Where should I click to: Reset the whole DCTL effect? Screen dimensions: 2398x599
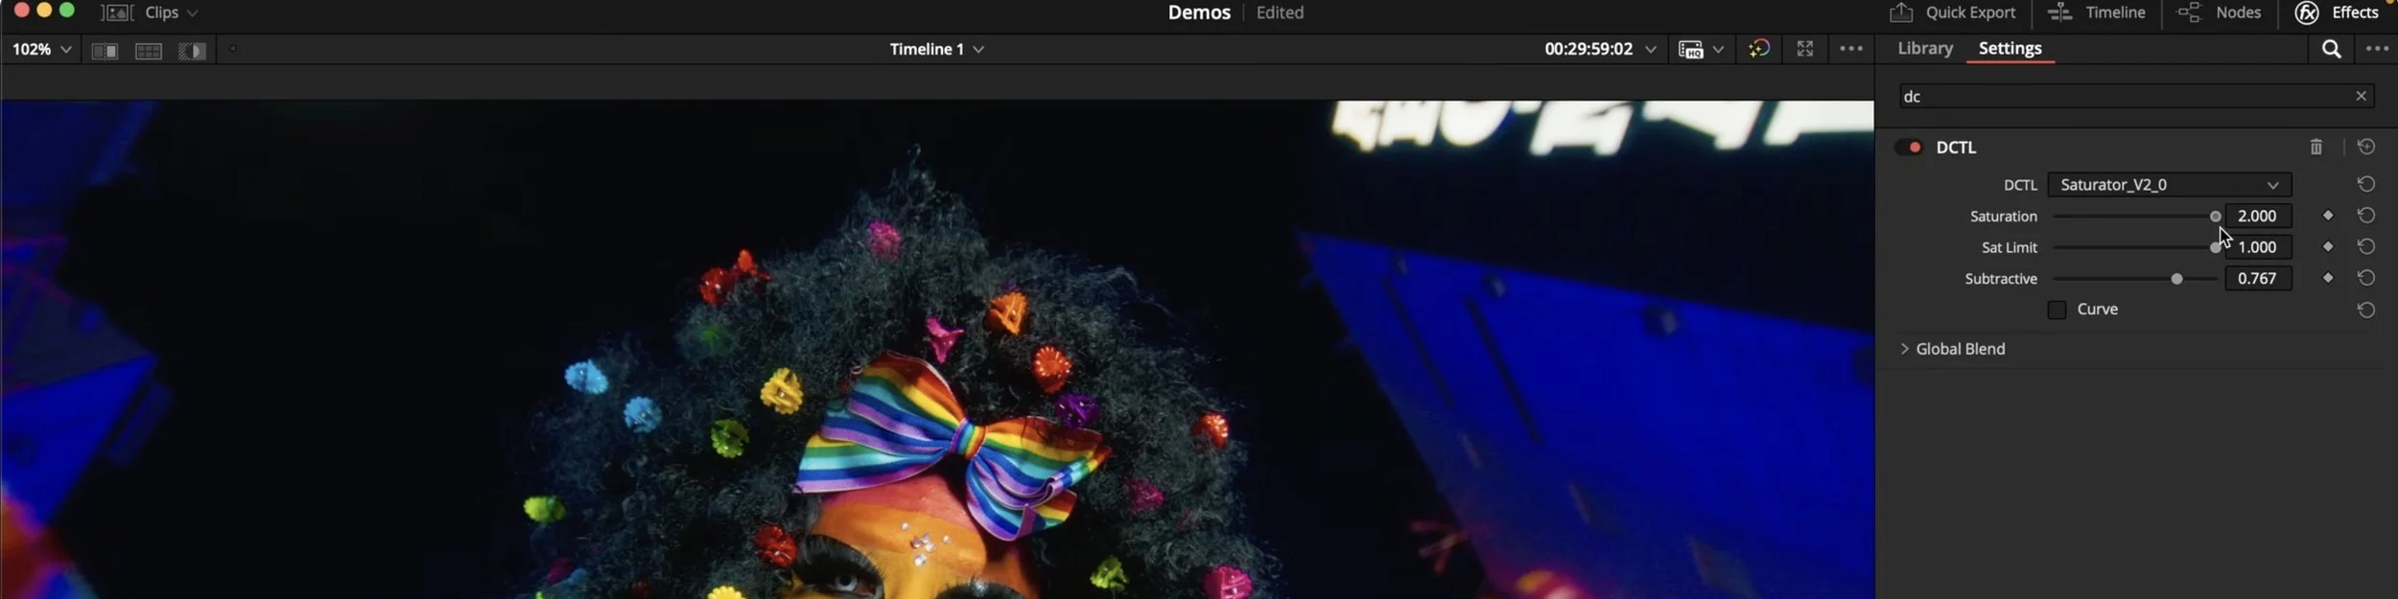[2366, 147]
